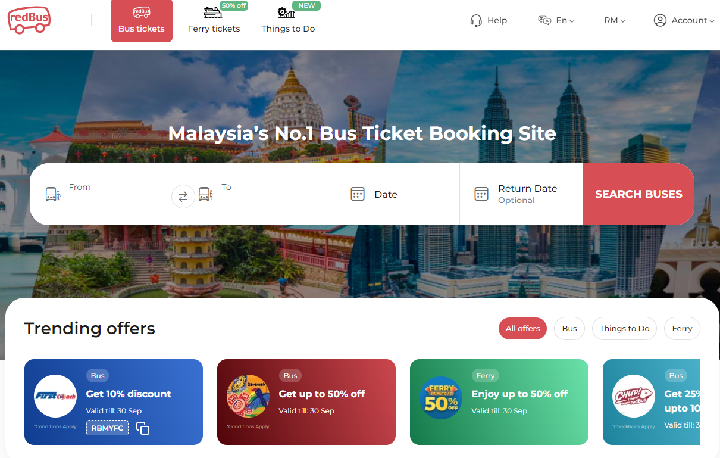Expand the Account menu chevron
The image size is (720, 458).
(x=712, y=21)
